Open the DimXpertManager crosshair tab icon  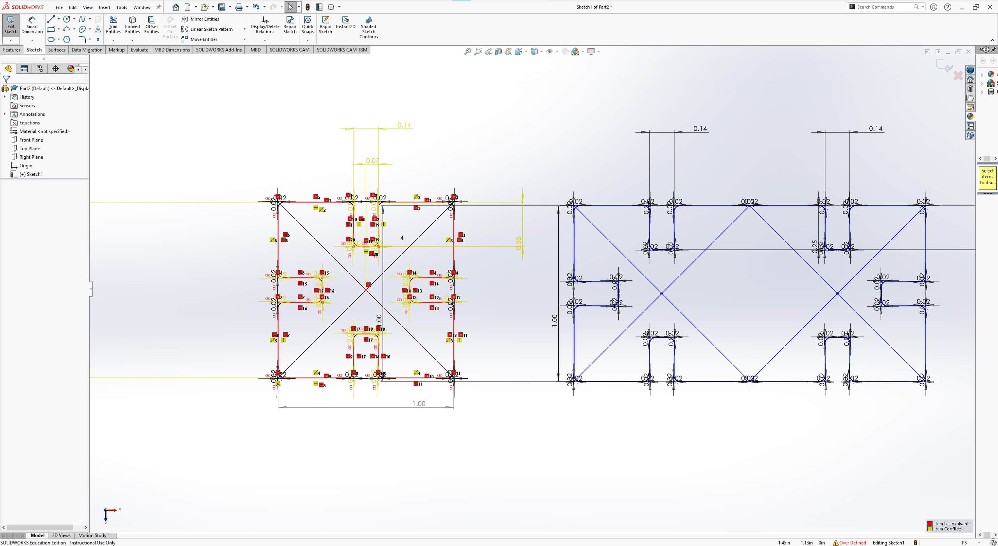point(55,69)
